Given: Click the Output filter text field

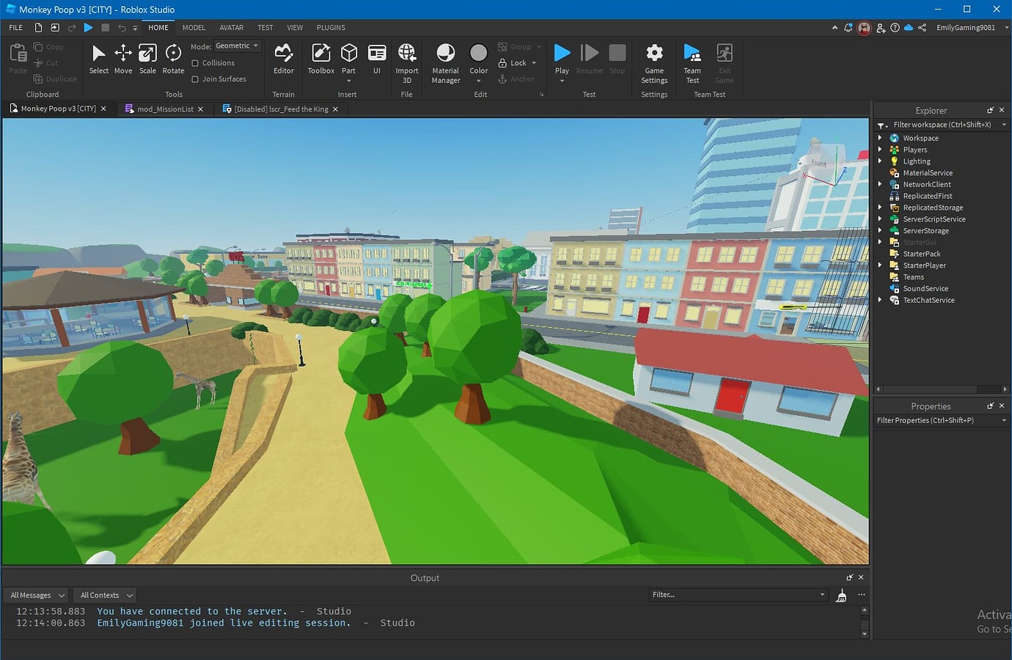Looking at the screenshot, I should pos(737,594).
